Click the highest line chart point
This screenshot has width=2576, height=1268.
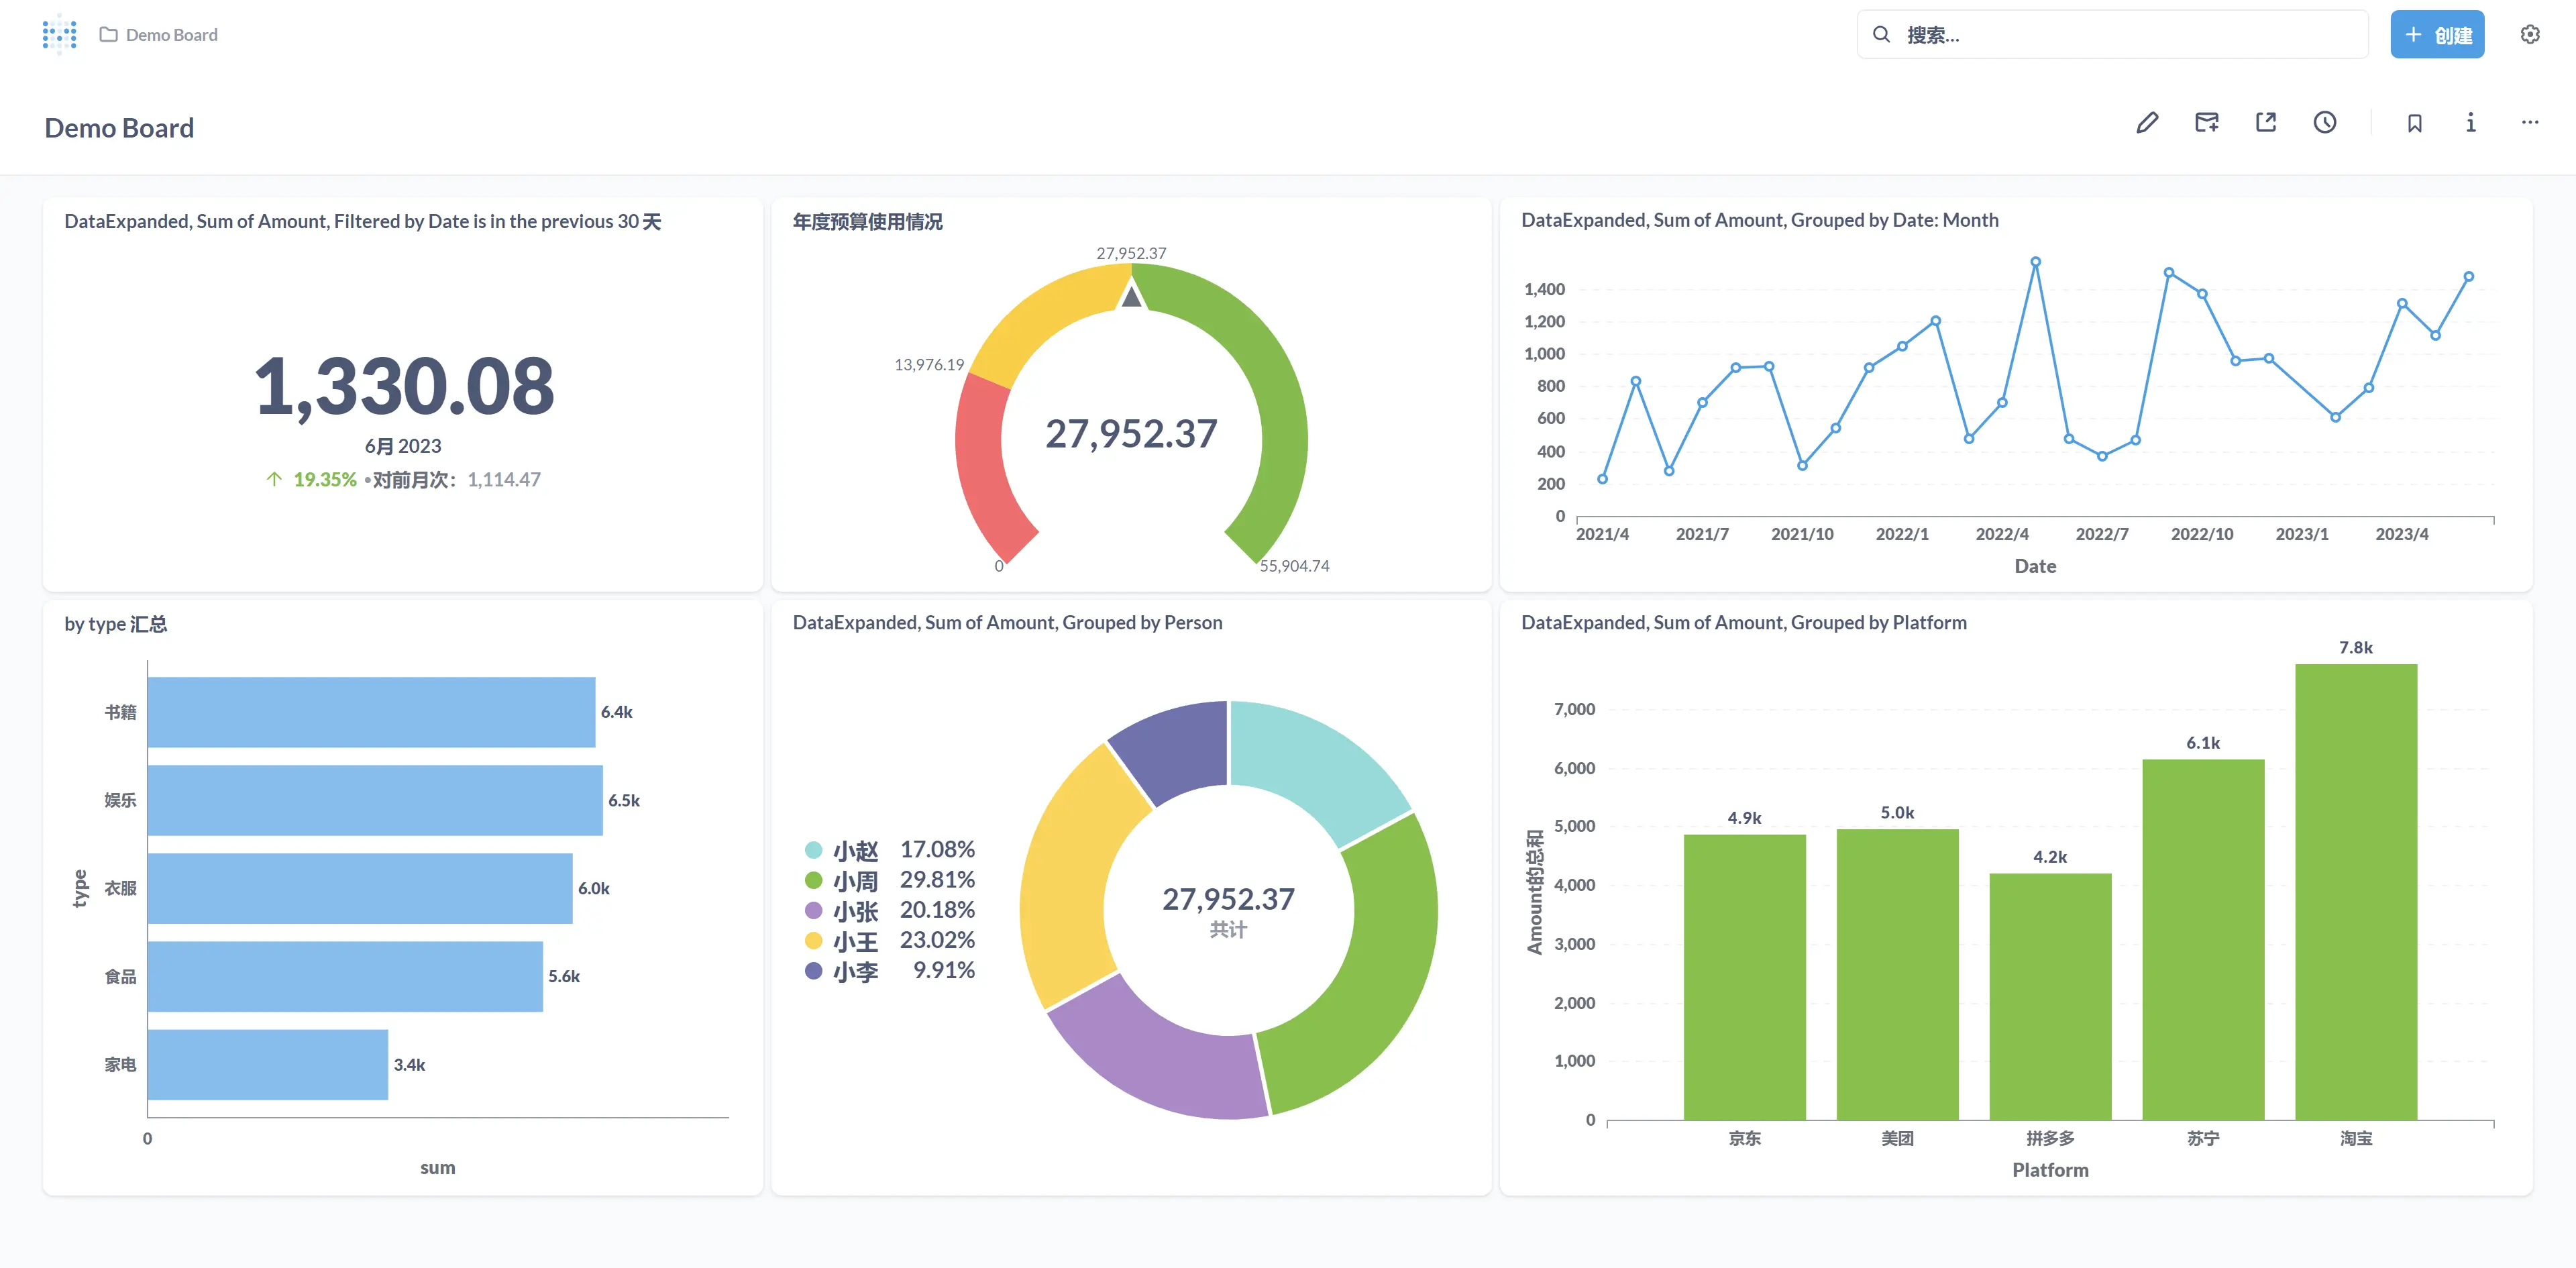tap(2035, 262)
